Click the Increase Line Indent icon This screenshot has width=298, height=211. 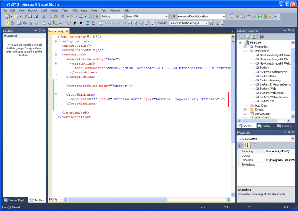click(x=80, y=23)
